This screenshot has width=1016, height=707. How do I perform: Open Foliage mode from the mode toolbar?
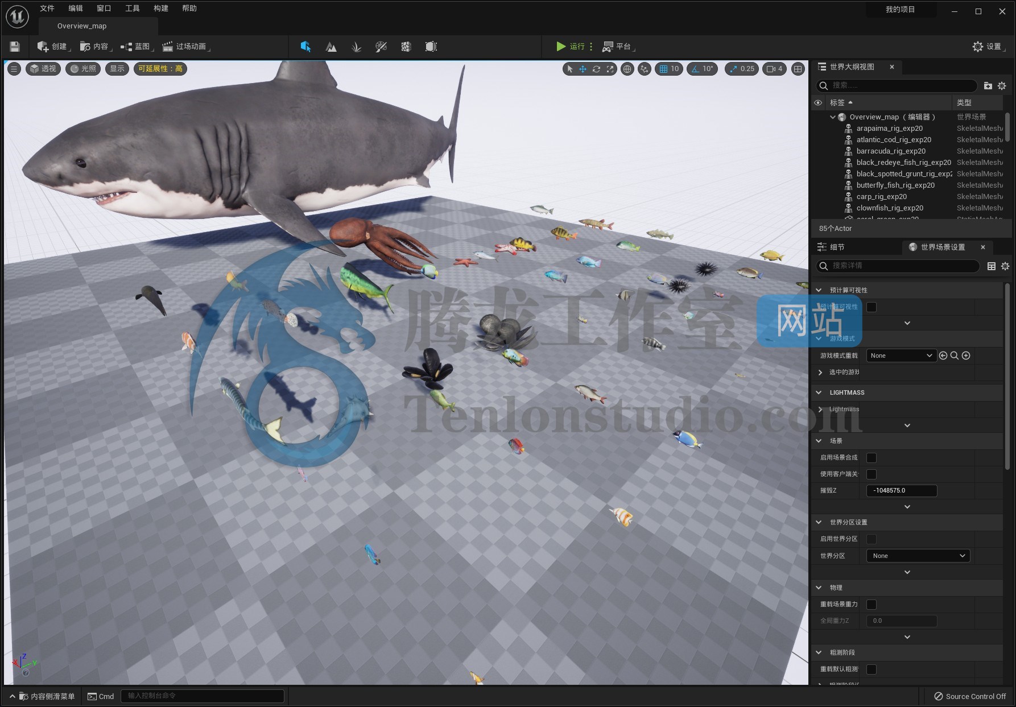[356, 46]
